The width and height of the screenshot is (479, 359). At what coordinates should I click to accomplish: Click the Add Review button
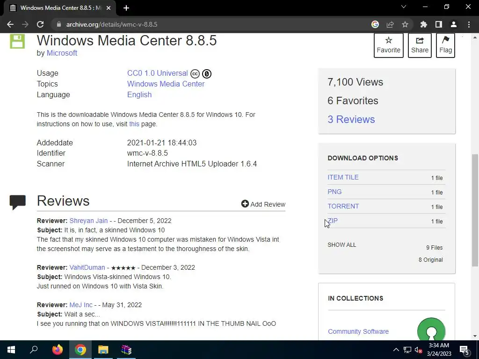pos(263,204)
